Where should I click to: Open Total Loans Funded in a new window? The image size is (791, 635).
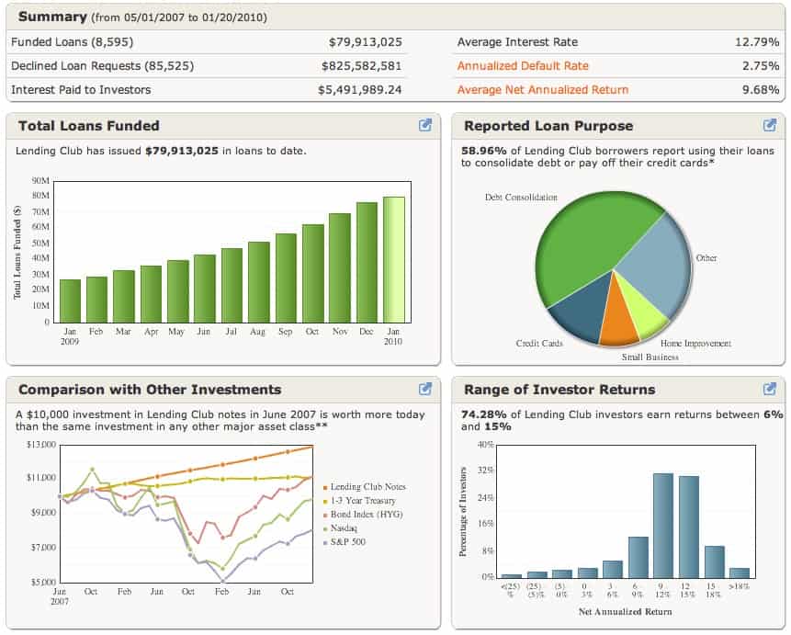424,125
